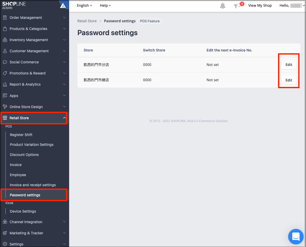Edit password for 凱西的門市總店
This screenshot has width=306, height=247.
pos(289,80)
